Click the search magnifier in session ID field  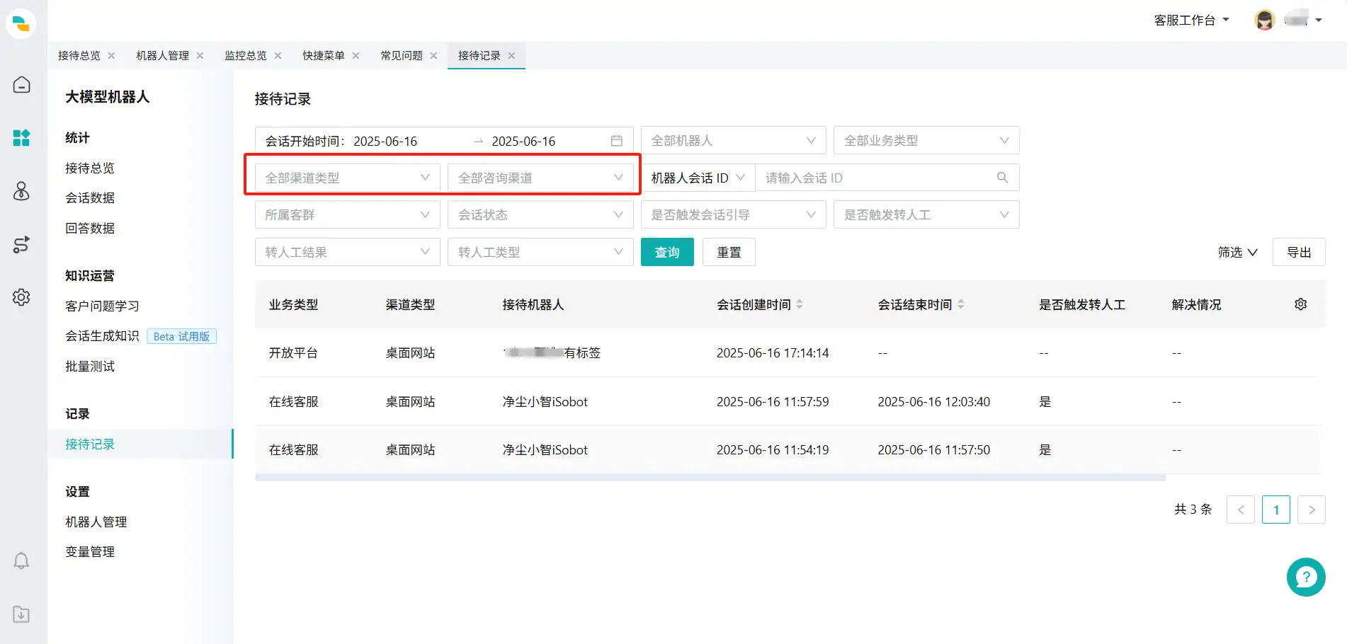1002,178
